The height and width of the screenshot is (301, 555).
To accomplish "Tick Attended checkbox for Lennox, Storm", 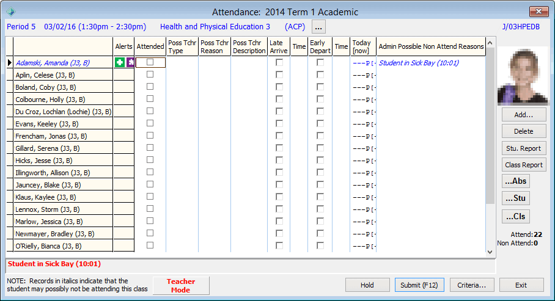I will (x=150, y=209).
